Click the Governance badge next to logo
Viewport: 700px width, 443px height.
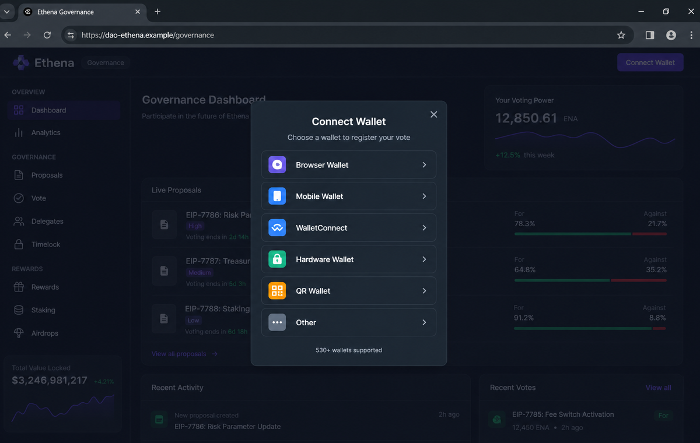(x=106, y=62)
